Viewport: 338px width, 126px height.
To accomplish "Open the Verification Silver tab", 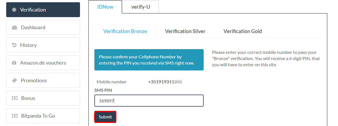I will coord(185,31).
